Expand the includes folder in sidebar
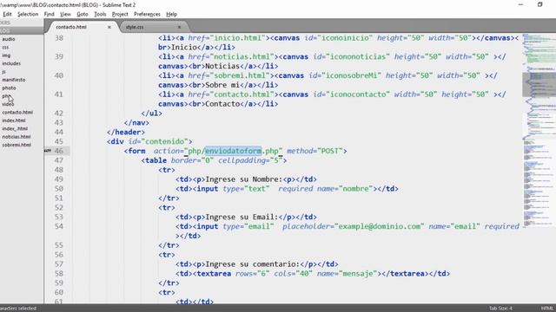 click(x=11, y=63)
